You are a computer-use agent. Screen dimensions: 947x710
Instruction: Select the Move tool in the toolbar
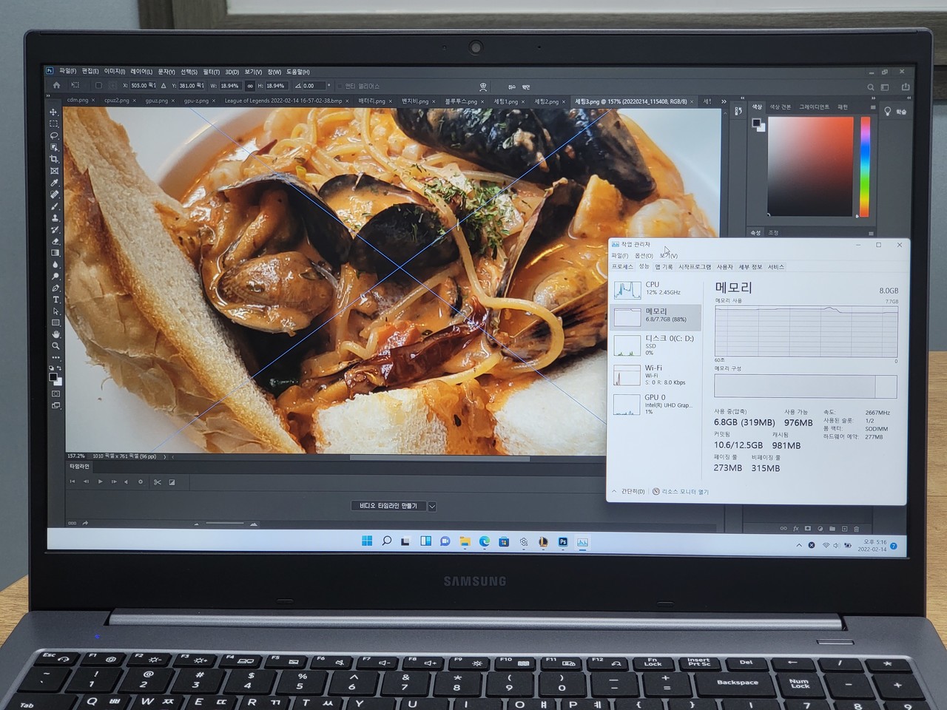coord(53,112)
